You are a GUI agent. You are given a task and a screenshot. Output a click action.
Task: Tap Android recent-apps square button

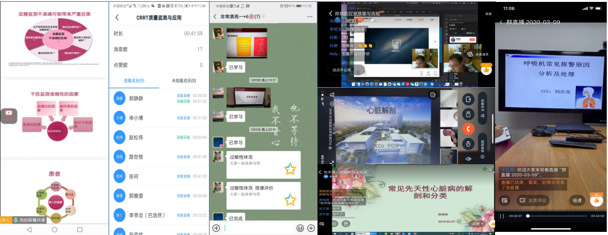point(80,229)
